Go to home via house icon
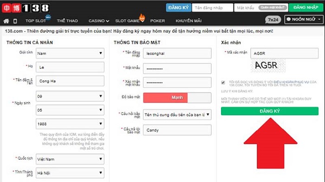The height and width of the screenshot is (182, 325). coord(6,21)
